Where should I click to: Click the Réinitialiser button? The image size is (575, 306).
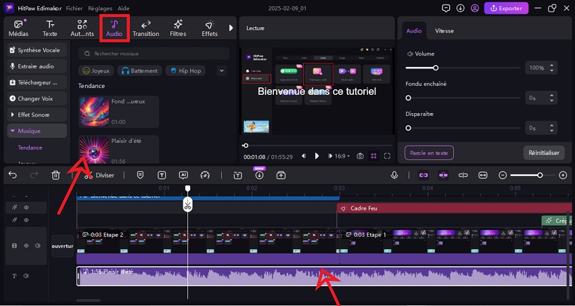tap(544, 153)
